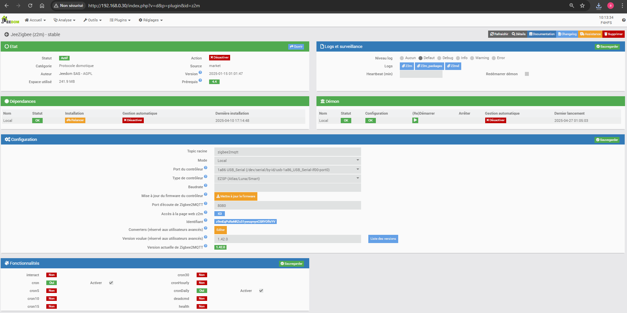Open the Mode dropdown
Screen dimensions: 627x313
point(288,161)
